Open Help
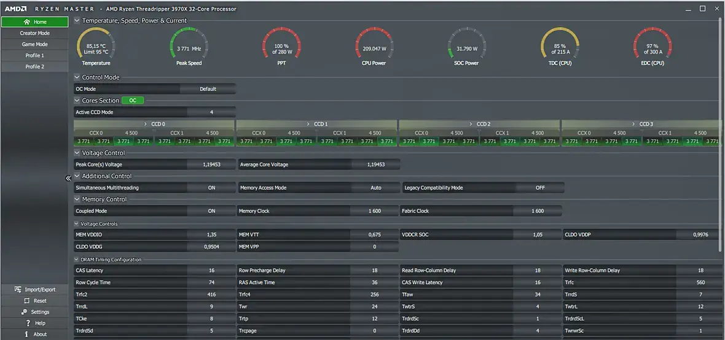 click(34, 323)
